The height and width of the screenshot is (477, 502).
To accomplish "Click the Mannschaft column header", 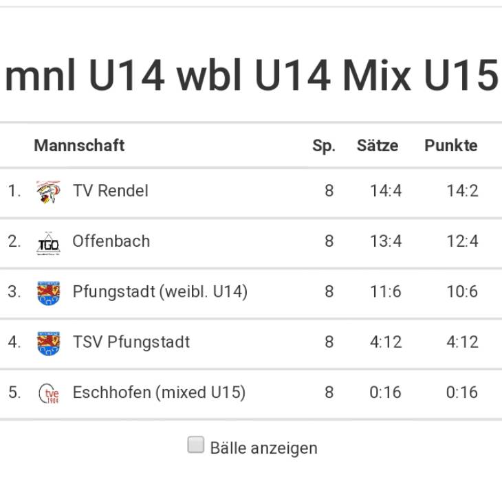I will 79,146.
